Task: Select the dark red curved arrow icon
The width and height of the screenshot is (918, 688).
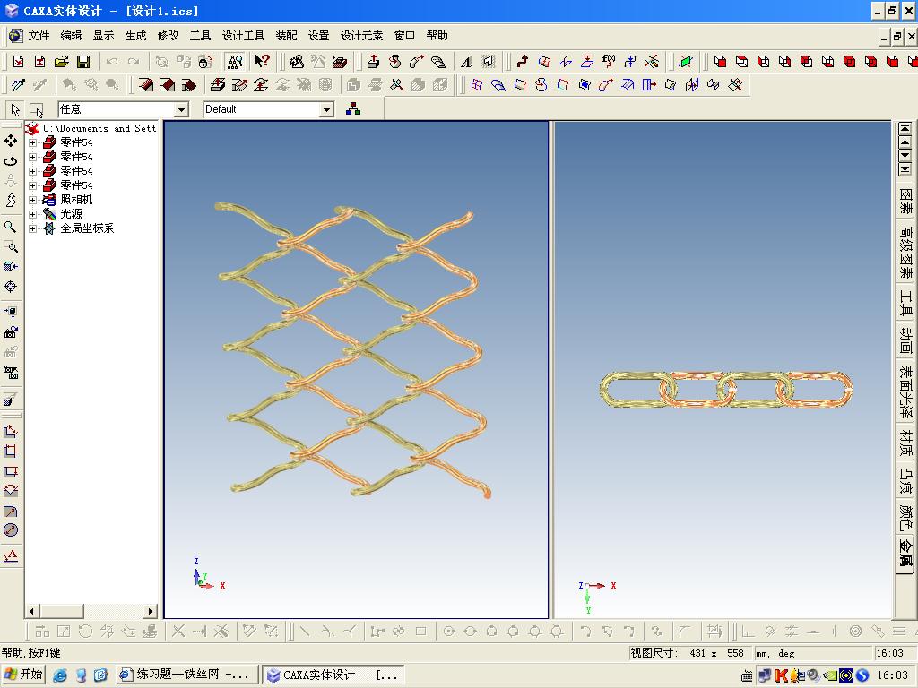Action: 523,62
